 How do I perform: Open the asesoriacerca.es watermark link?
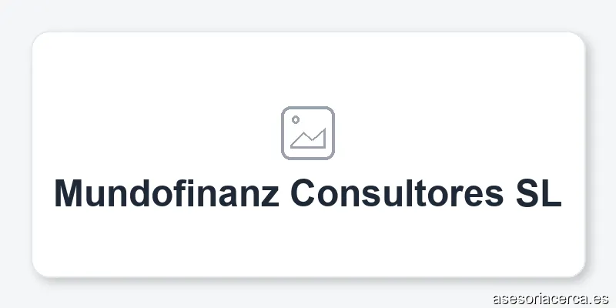pyautogui.click(x=551, y=296)
